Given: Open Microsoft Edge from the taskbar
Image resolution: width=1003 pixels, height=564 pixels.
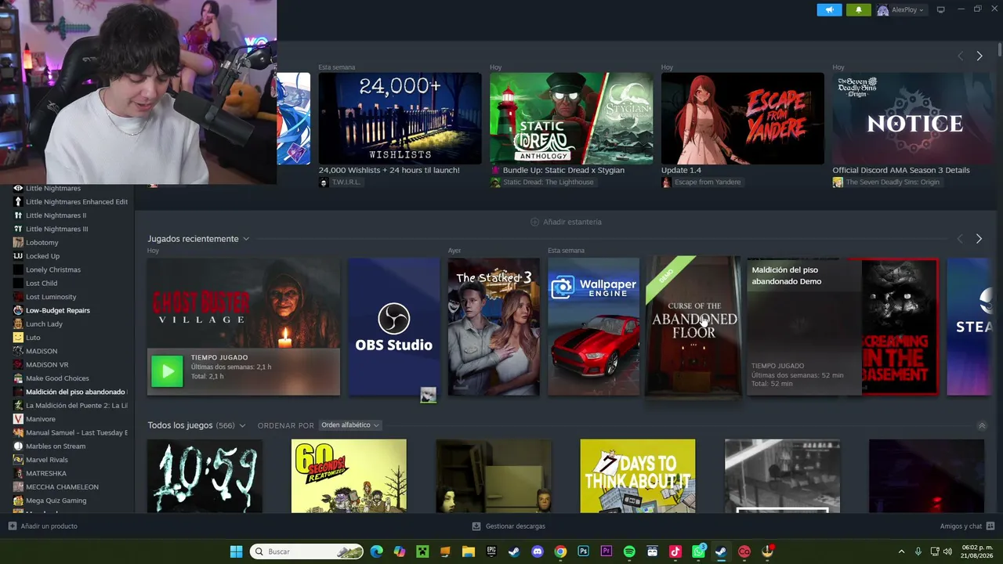Looking at the screenshot, I should [377, 551].
